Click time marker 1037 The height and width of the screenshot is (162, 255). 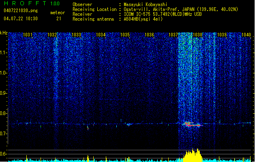point(174,35)
